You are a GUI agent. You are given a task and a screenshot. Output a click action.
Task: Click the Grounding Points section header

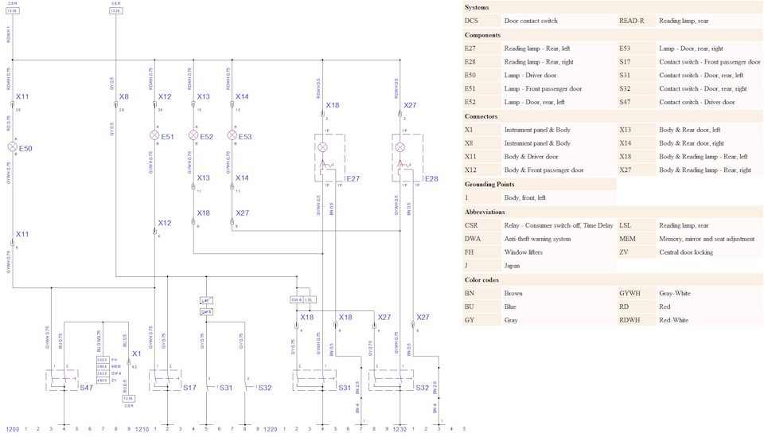(x=489, y=184)
